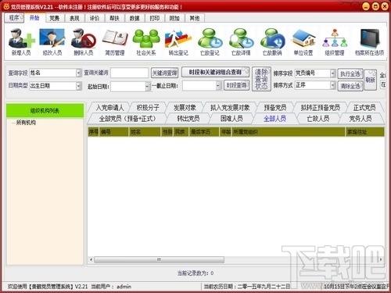
Task: Expand the 截止日期 date picker
Action: pyautogui.click(x=218, y=85)
